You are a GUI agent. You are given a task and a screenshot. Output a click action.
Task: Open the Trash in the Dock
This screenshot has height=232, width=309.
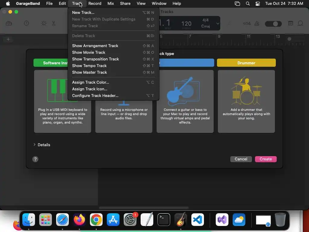(280, 220)
